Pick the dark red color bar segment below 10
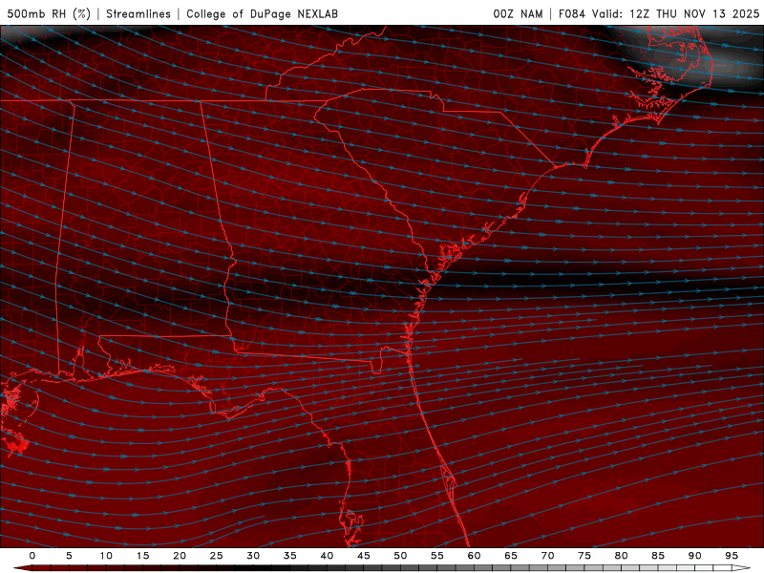This screenshot has width=764, height=573. click(115, 568)
